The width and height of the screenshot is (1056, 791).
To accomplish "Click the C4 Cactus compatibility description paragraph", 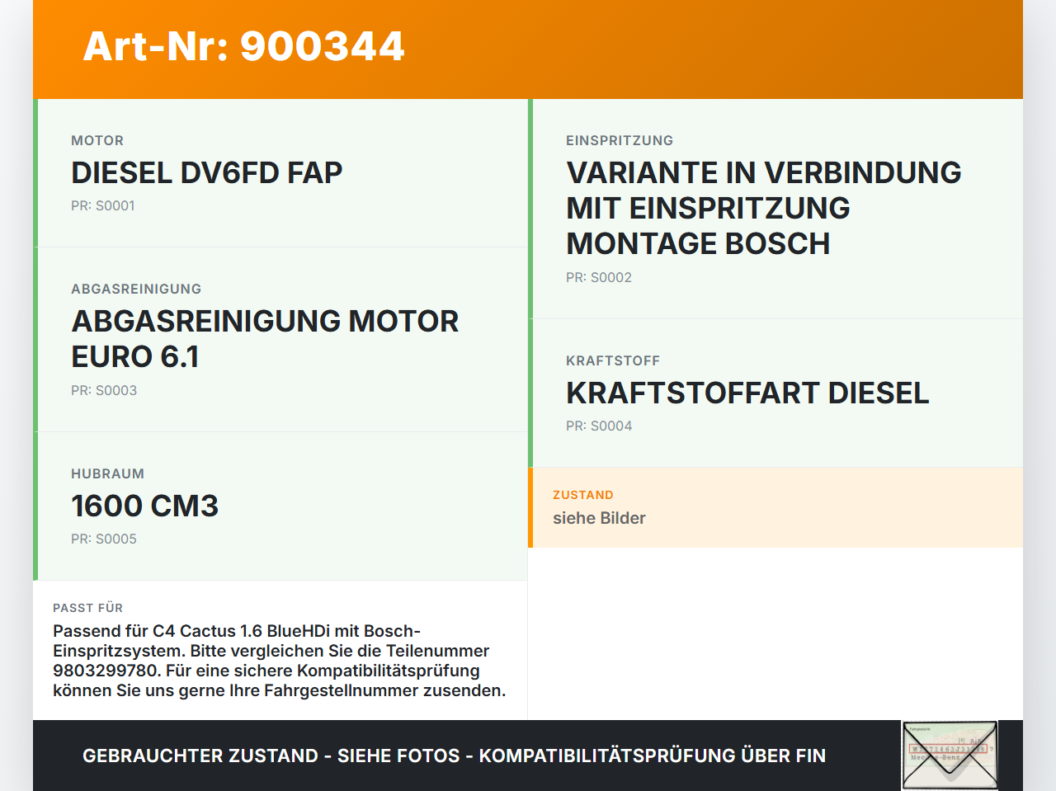I will tap(280, 661).
